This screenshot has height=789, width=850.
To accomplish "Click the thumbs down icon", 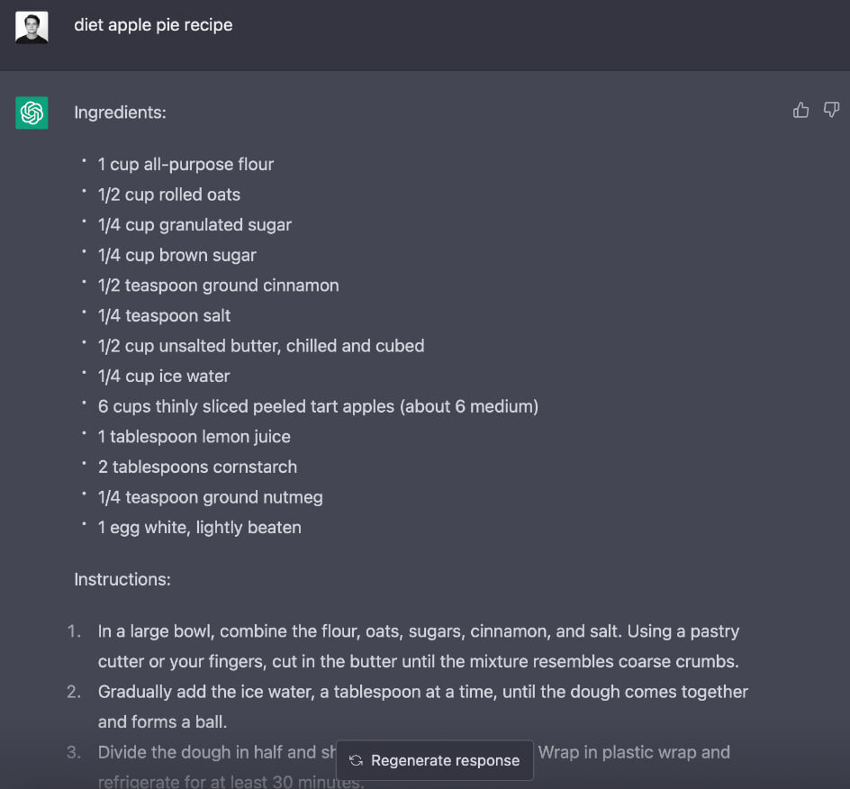I will 831,110.
